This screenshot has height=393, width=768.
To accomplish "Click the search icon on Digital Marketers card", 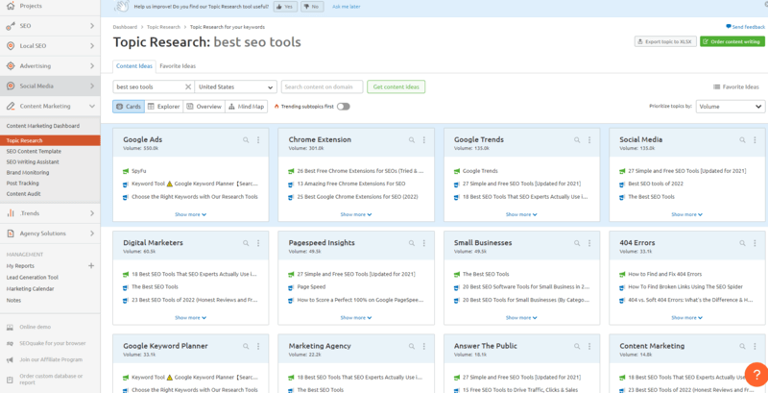I will point(247,243).
